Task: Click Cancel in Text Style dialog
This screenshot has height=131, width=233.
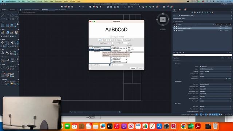Action: [133, 68]
